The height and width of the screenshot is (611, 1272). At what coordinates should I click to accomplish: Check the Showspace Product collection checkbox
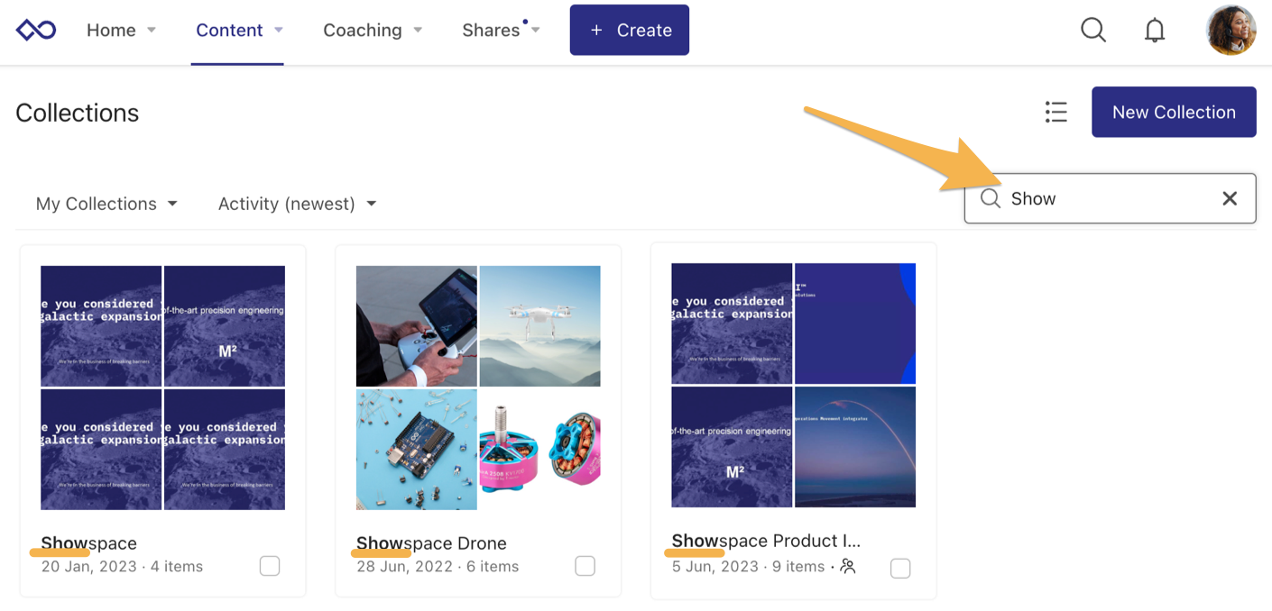click(900, 568)
